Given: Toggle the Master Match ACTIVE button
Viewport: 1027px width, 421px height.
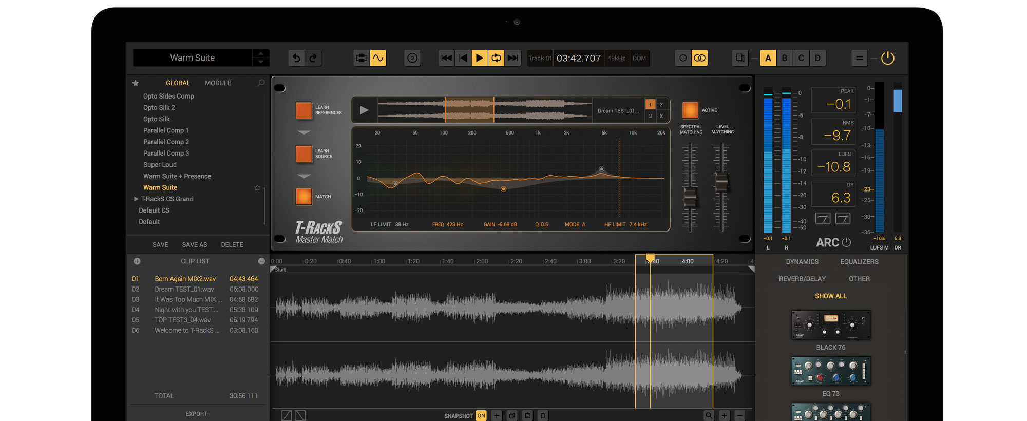Looking at the screenshot, I should click(690, 110).
